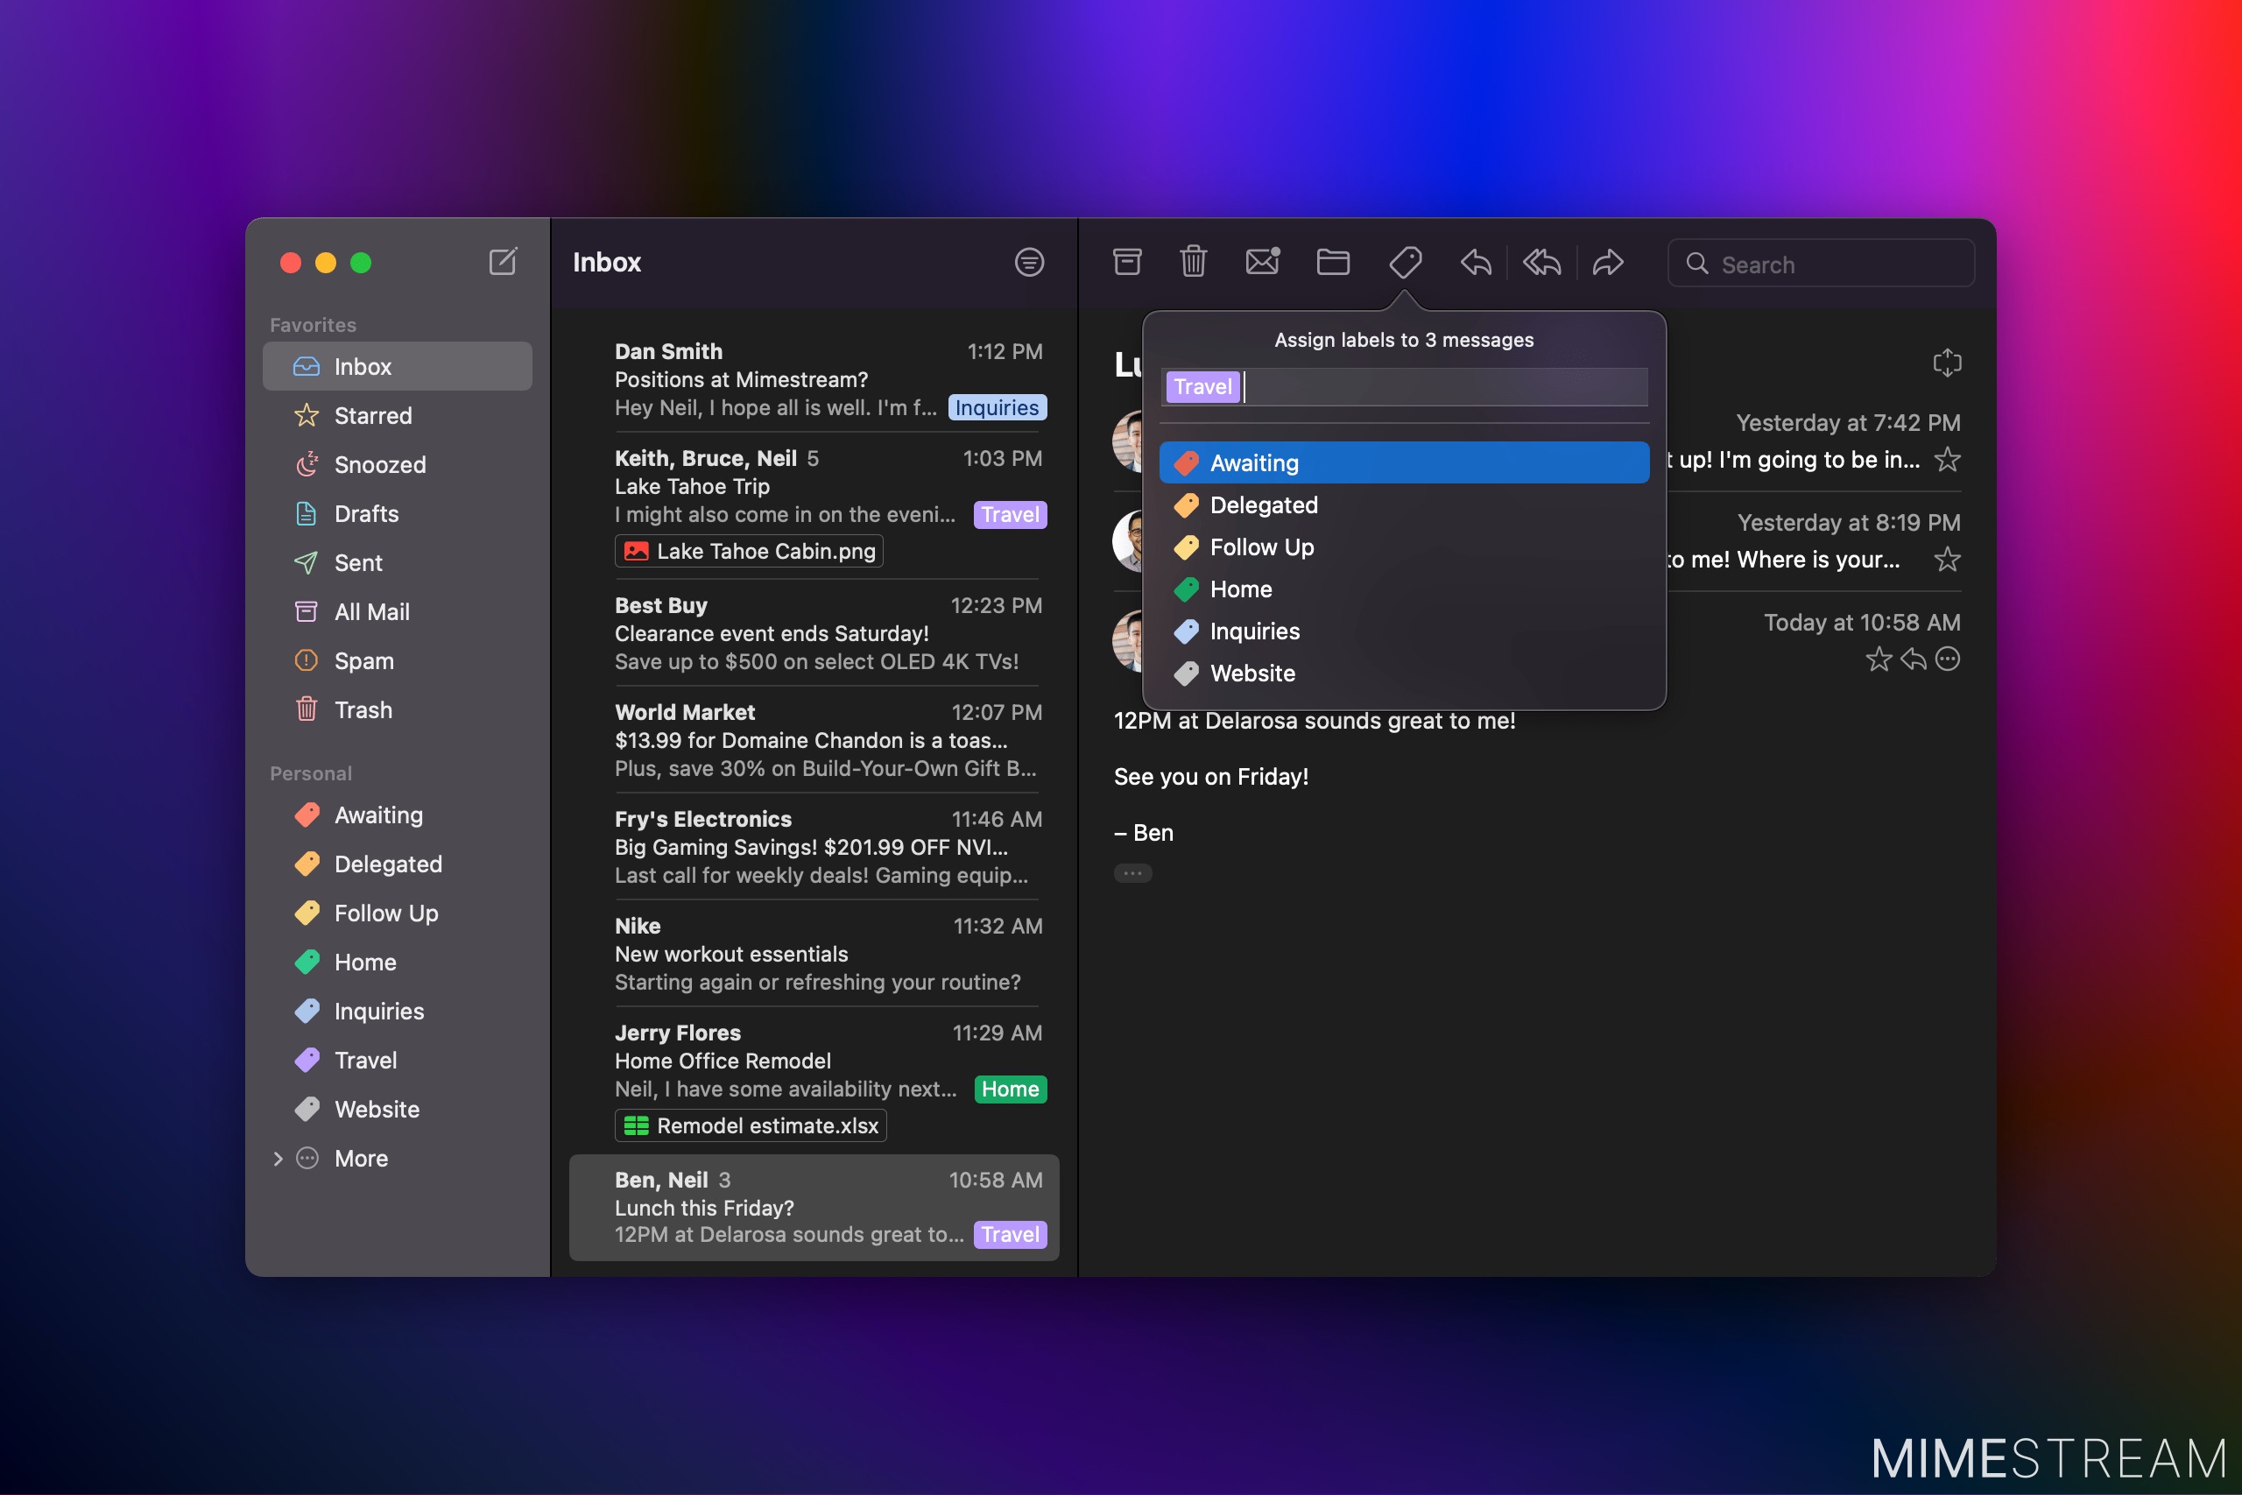Open the Lake Tahoe Cabin.png attachment
This screenshot has width=2242, height=1495.
(750, 551)
